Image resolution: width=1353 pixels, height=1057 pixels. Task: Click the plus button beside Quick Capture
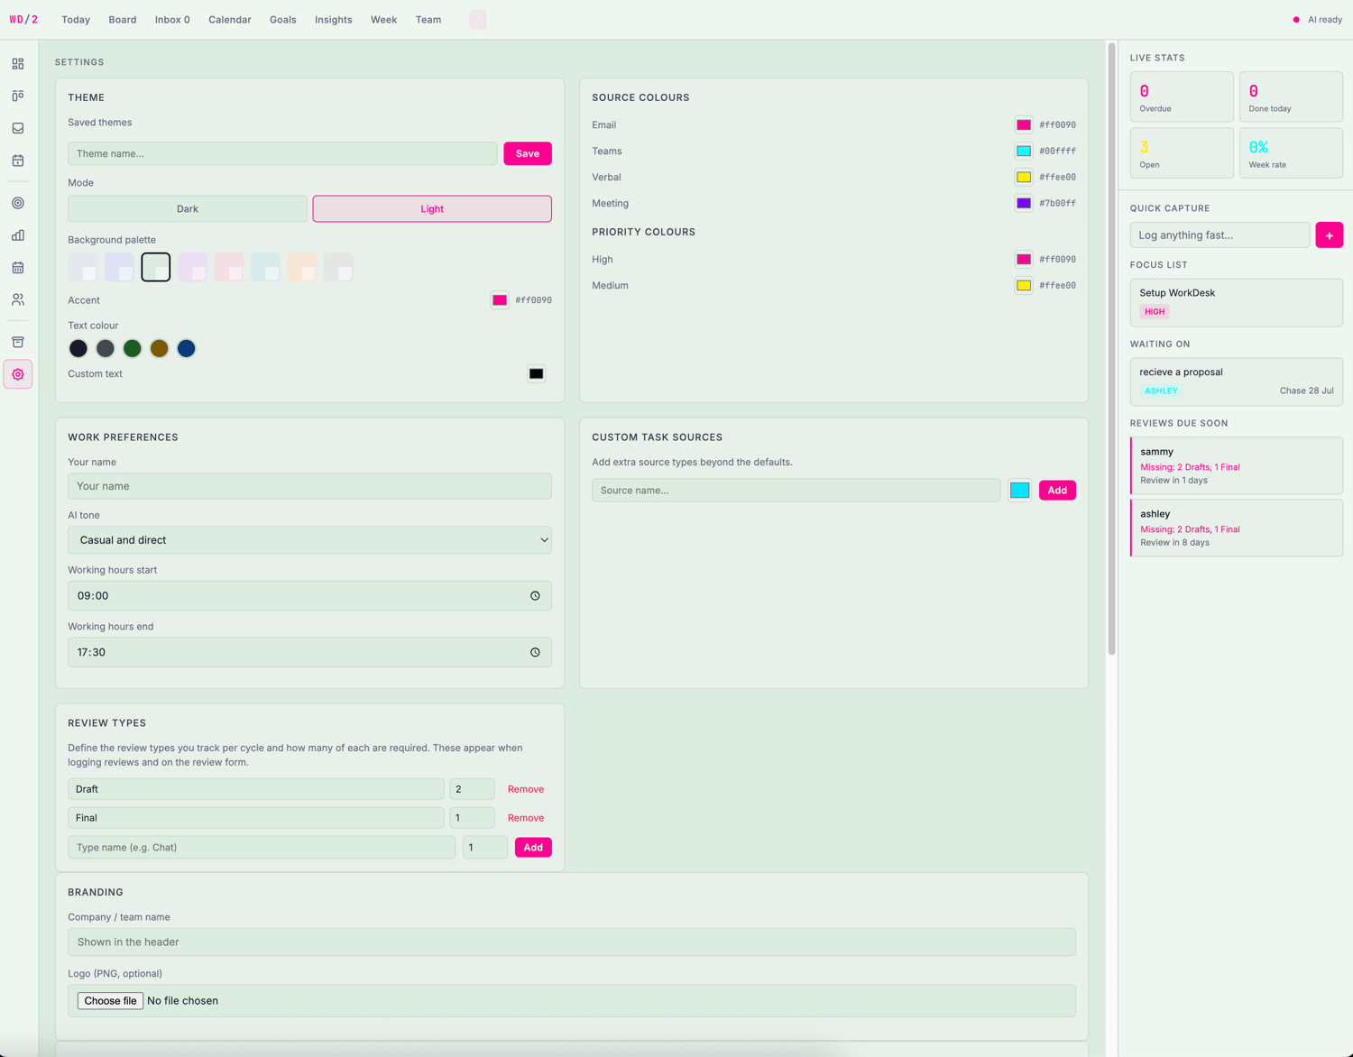1329,235
